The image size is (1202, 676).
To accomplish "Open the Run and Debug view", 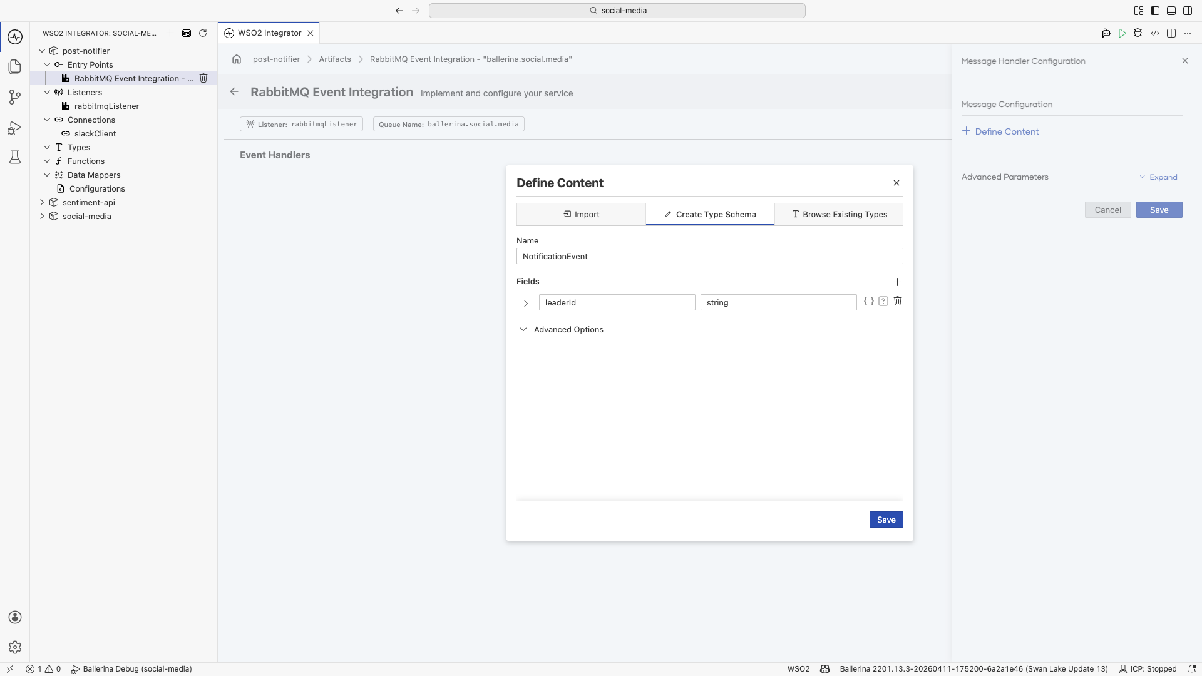I will [15, 128].
